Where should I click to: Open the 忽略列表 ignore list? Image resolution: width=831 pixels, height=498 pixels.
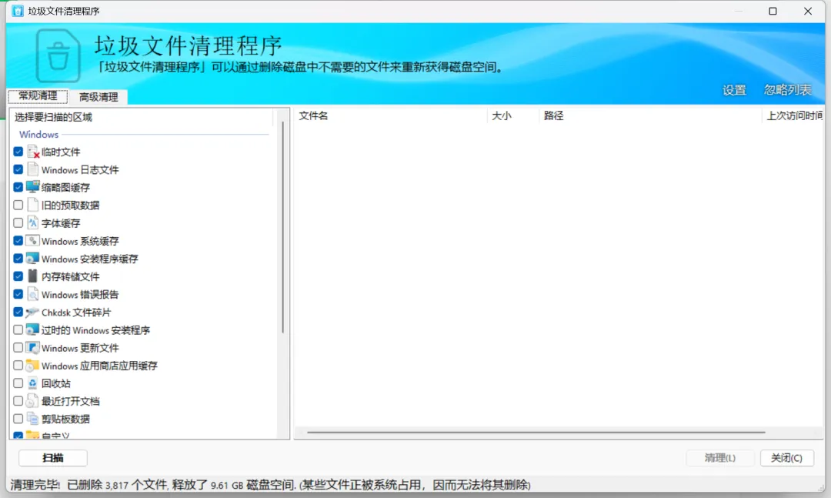tap(788, 90)
